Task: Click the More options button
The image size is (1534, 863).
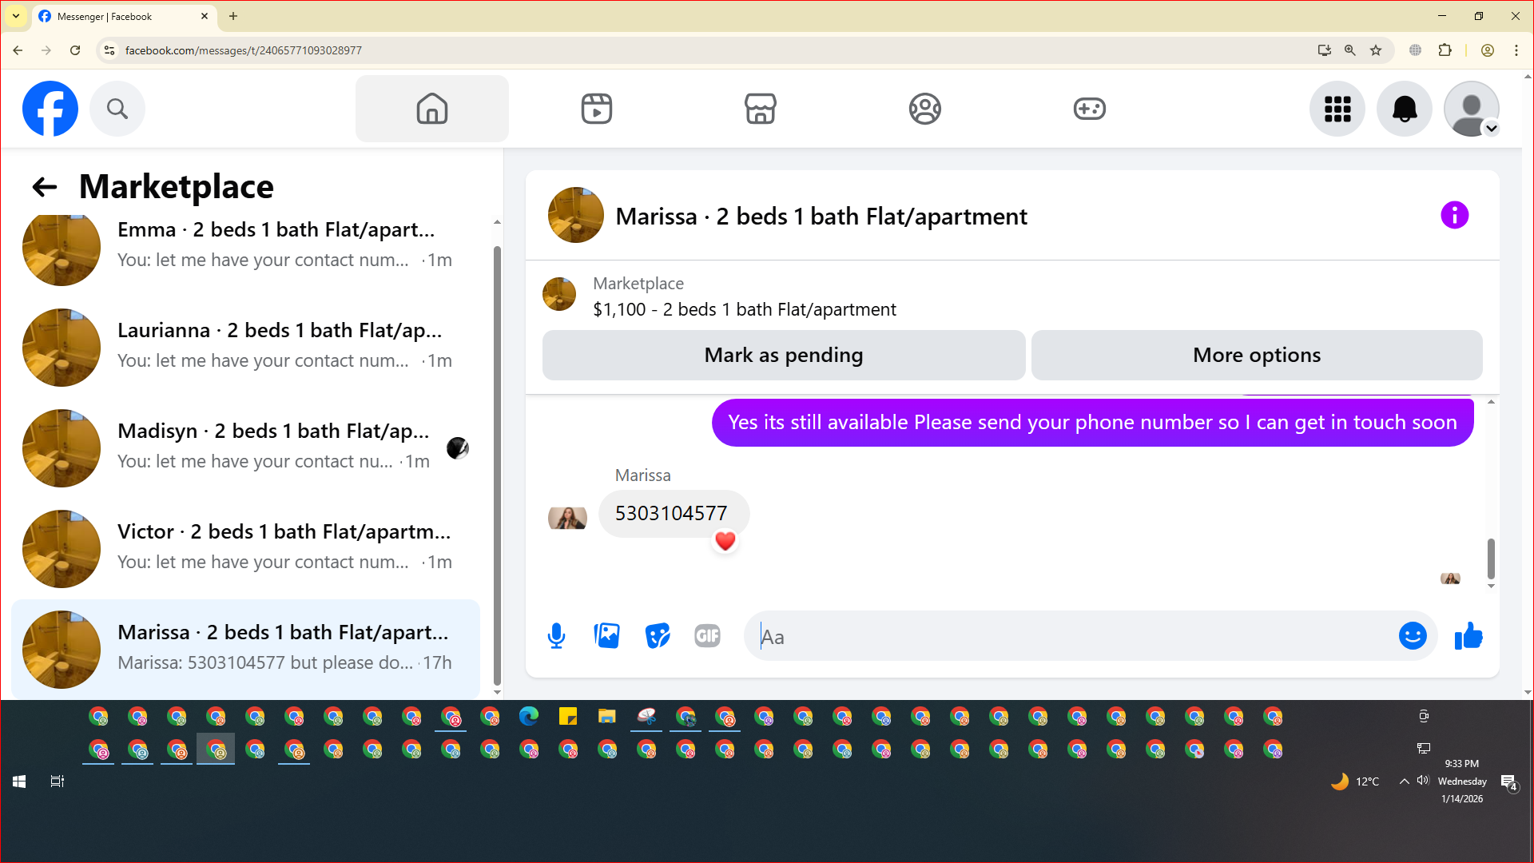Action: [x=1256, y=355]
